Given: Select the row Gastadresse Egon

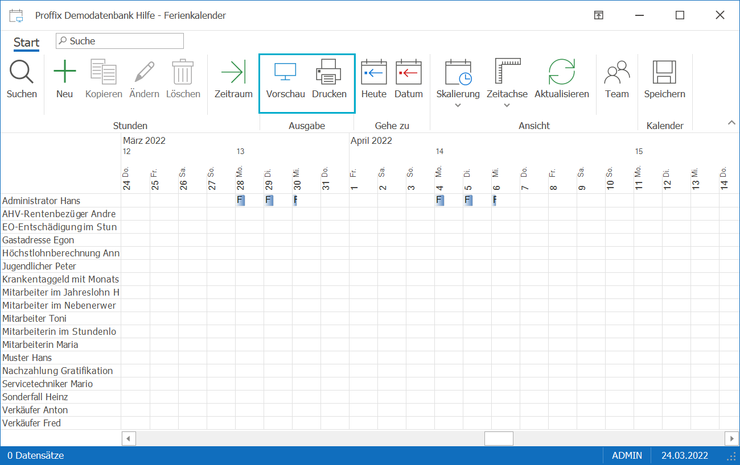Looking at the screenshot, I should pos(60,240).
